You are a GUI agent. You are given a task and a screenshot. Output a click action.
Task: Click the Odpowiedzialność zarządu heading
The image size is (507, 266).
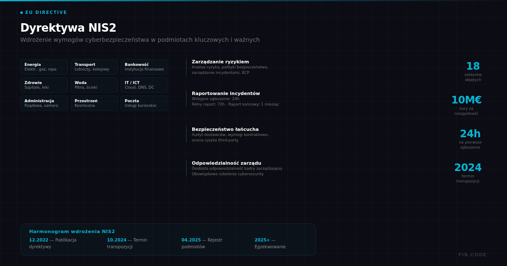(226, 163)
